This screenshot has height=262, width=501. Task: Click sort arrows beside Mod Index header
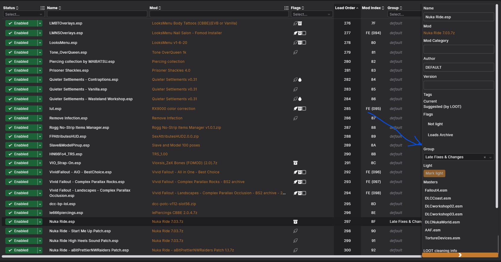point(383,8)
